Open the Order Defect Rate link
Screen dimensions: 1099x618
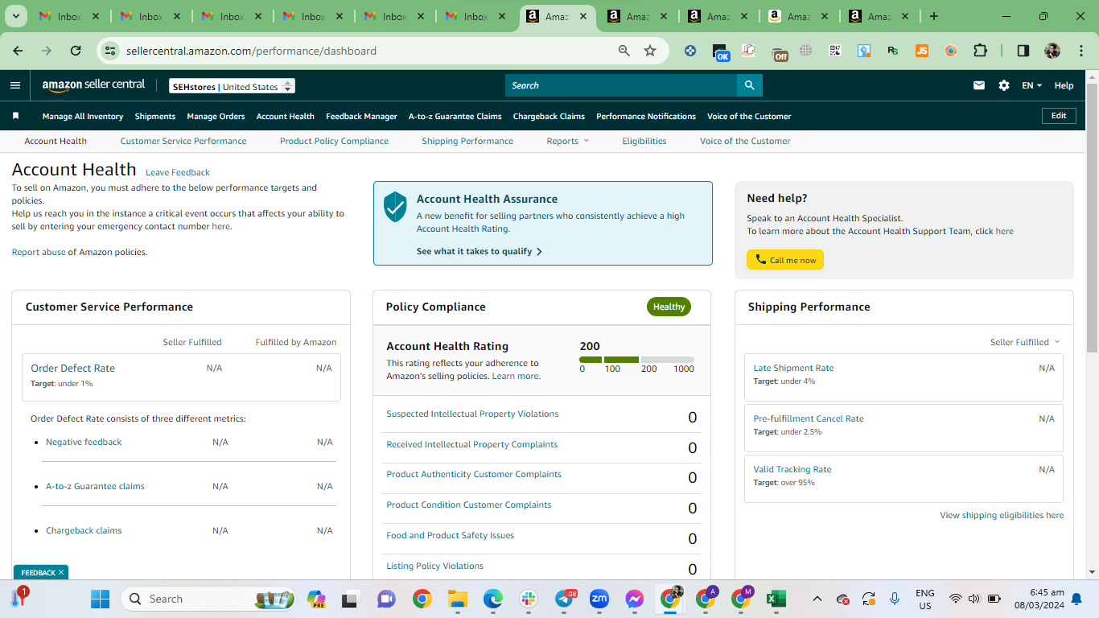click(x=73, y=368)
